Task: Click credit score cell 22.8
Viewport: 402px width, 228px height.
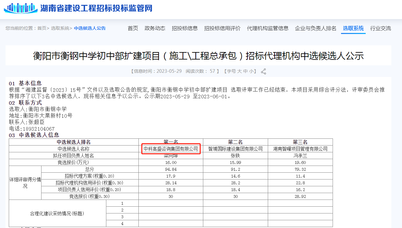Action: click(x=300, y=183)
